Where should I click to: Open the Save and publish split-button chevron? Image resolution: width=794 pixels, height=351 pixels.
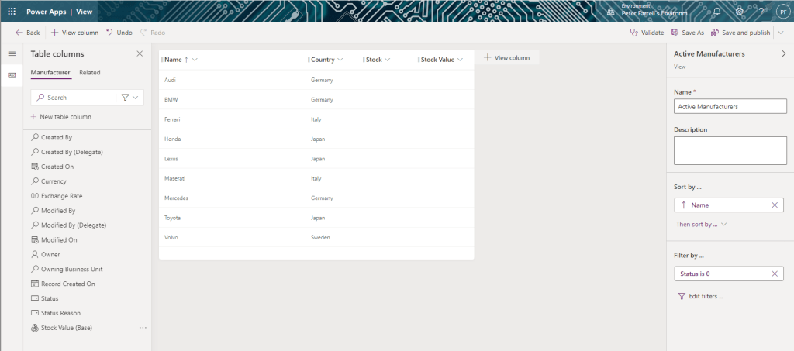pyautogui.click(x=780, y=33)
